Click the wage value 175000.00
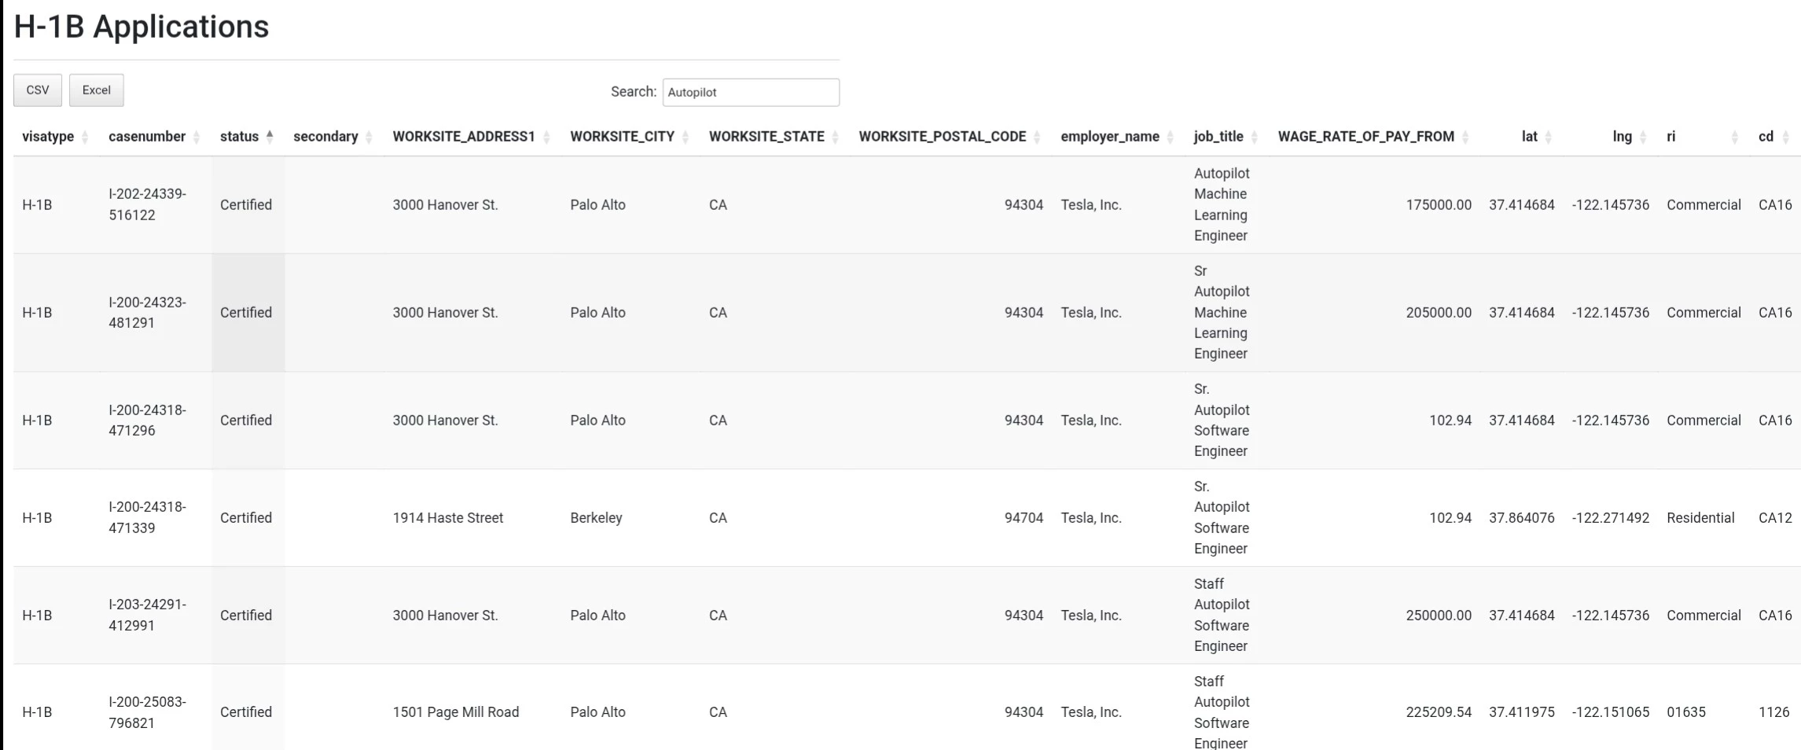This screenshot has width=1801, height=750. [1439, 205]
